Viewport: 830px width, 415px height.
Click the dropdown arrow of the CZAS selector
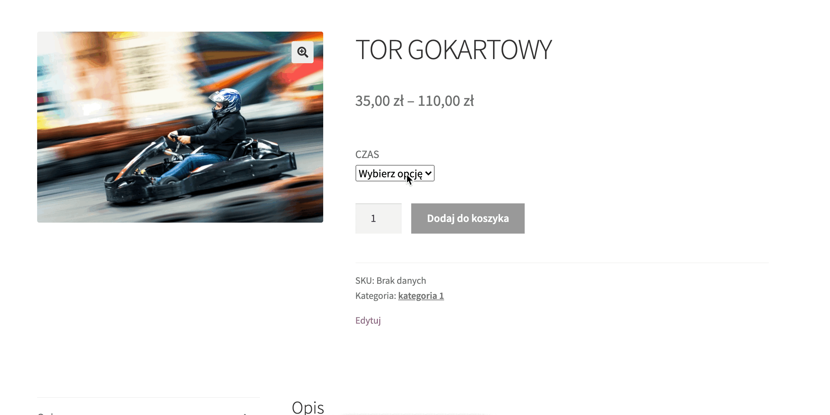(x=428, y=173)
